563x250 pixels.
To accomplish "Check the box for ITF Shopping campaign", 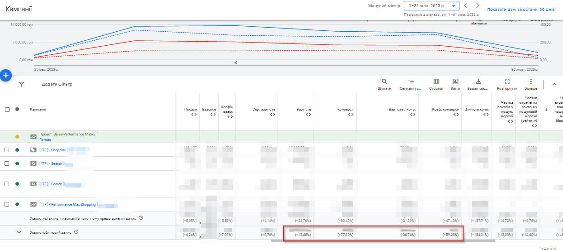I will (x=7, y=150).
